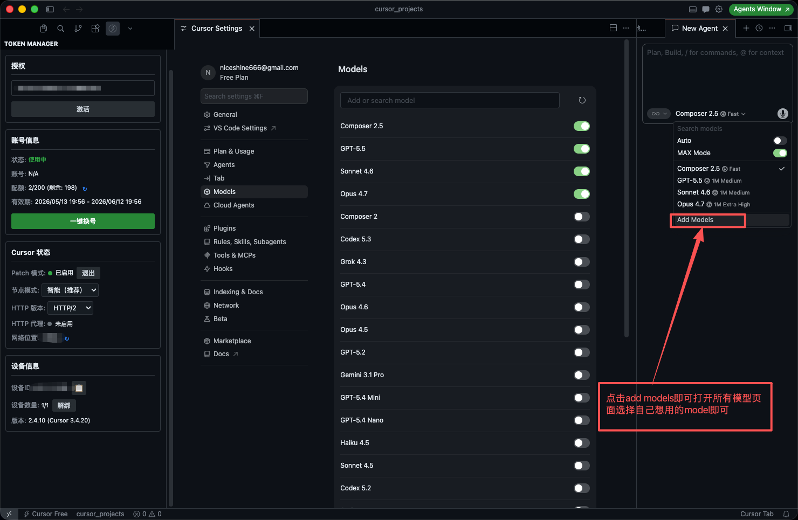Open Indexing & Docs settings
This screenshot has width=798, height=520.
[x=254, y=292]
